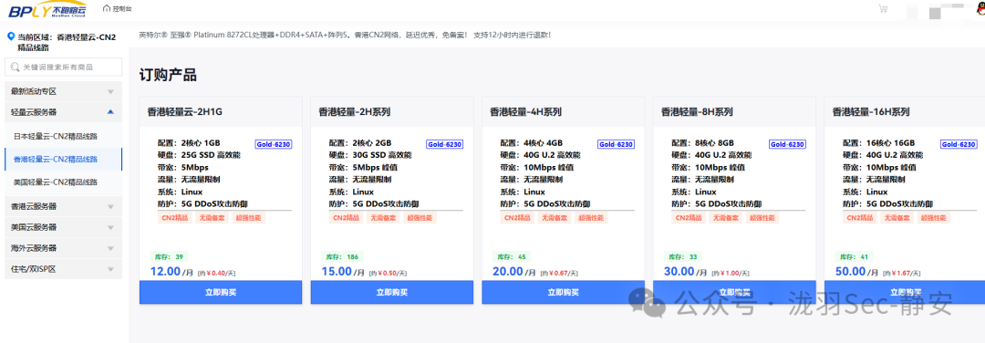Click the 库存: 41 stock label

(854, 257)
